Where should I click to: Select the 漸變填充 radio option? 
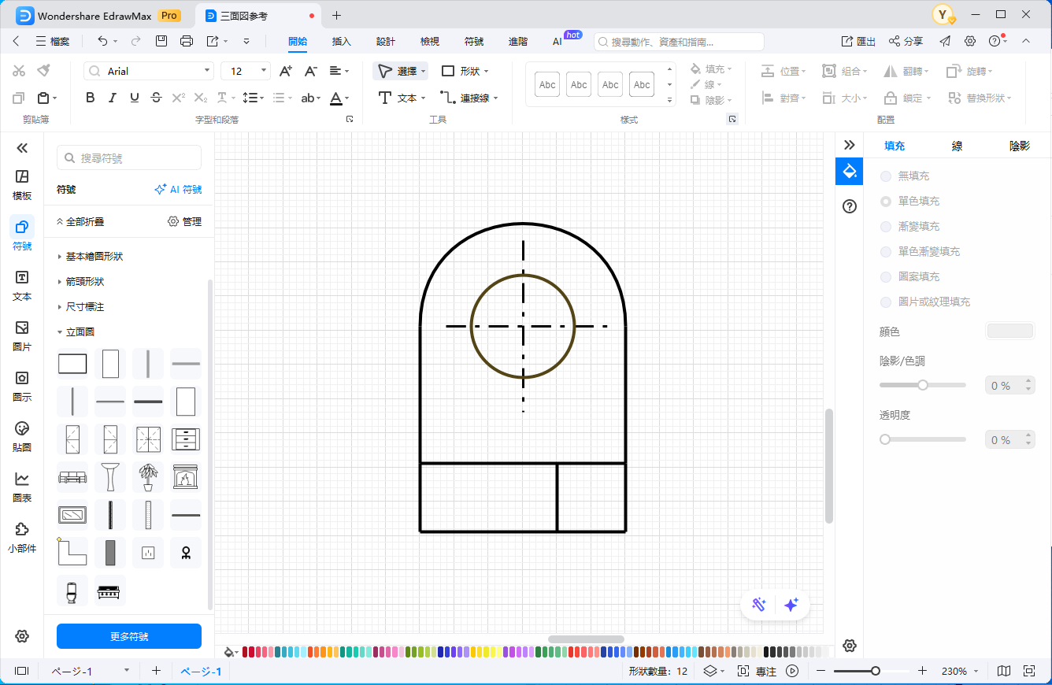[x=886, y=227]
